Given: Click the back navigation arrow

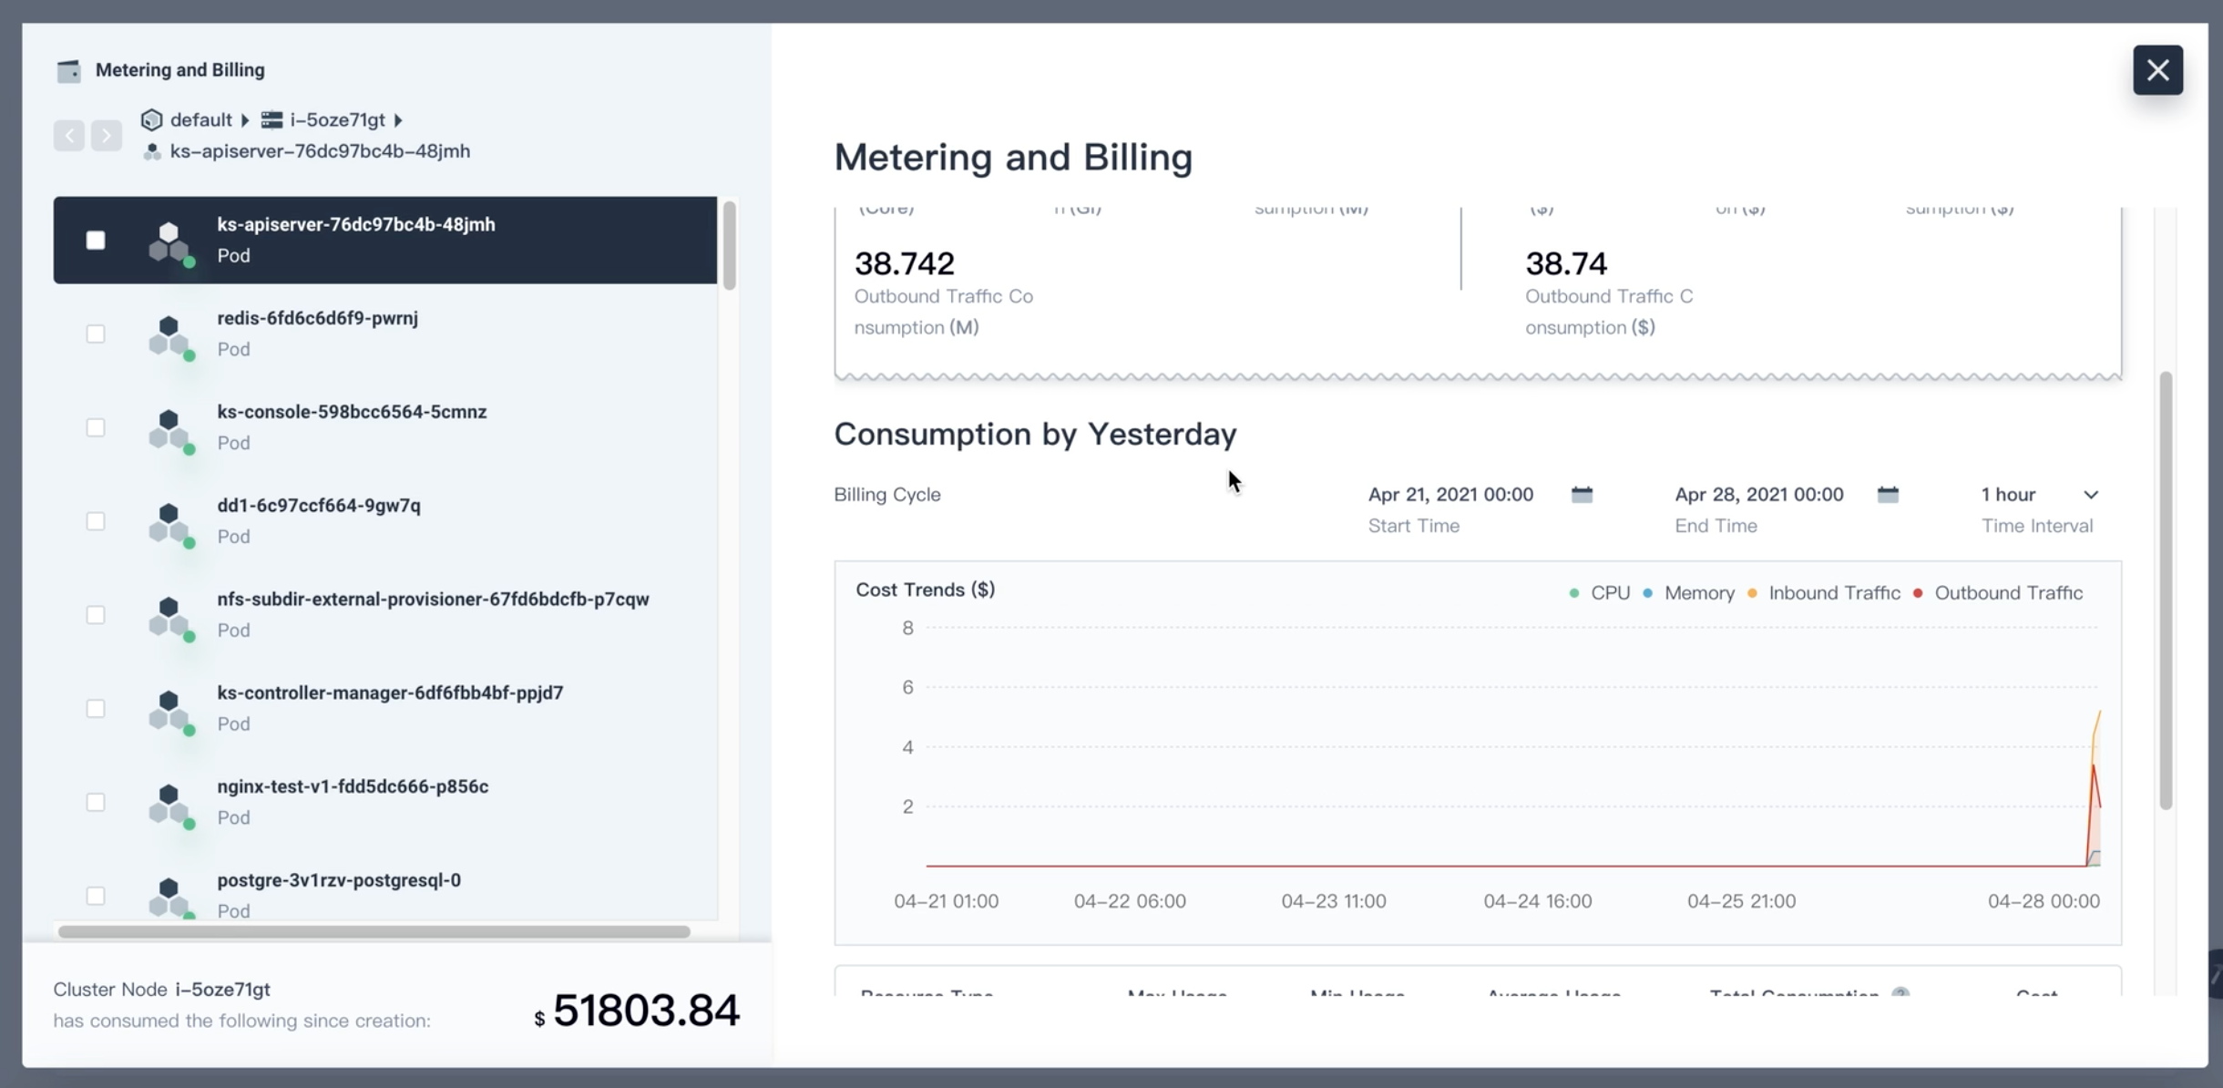Looking at the screenshot, I should coord(69,135).
